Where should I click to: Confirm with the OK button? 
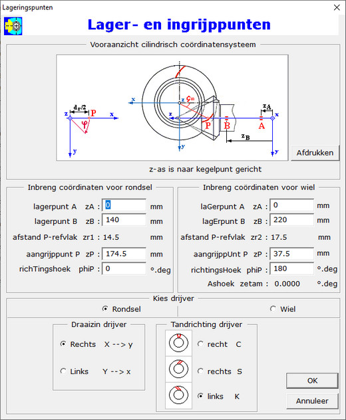pyautogui.click(x=312, y=381)
